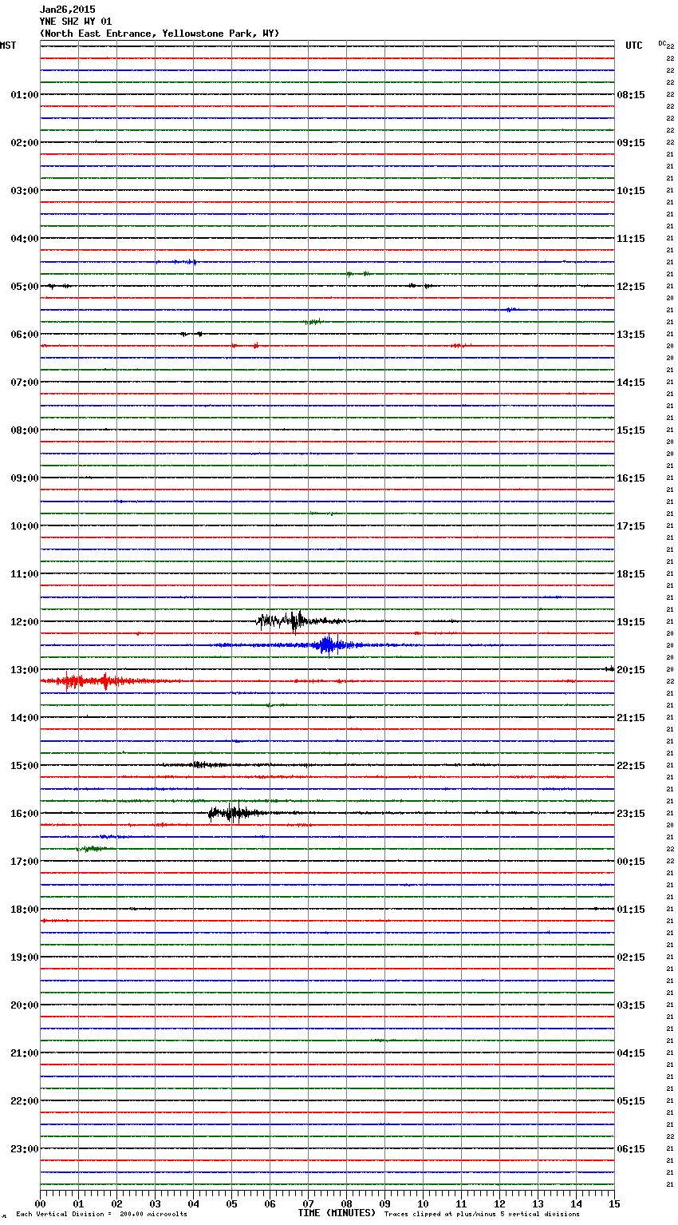This screenshot has height=1225, width=678.
Task: Click the 09:15 UTC time label
Action: pos(631,143)
